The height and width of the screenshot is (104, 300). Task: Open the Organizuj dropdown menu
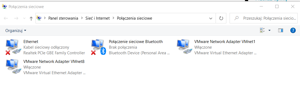click(x=16, y=31)
